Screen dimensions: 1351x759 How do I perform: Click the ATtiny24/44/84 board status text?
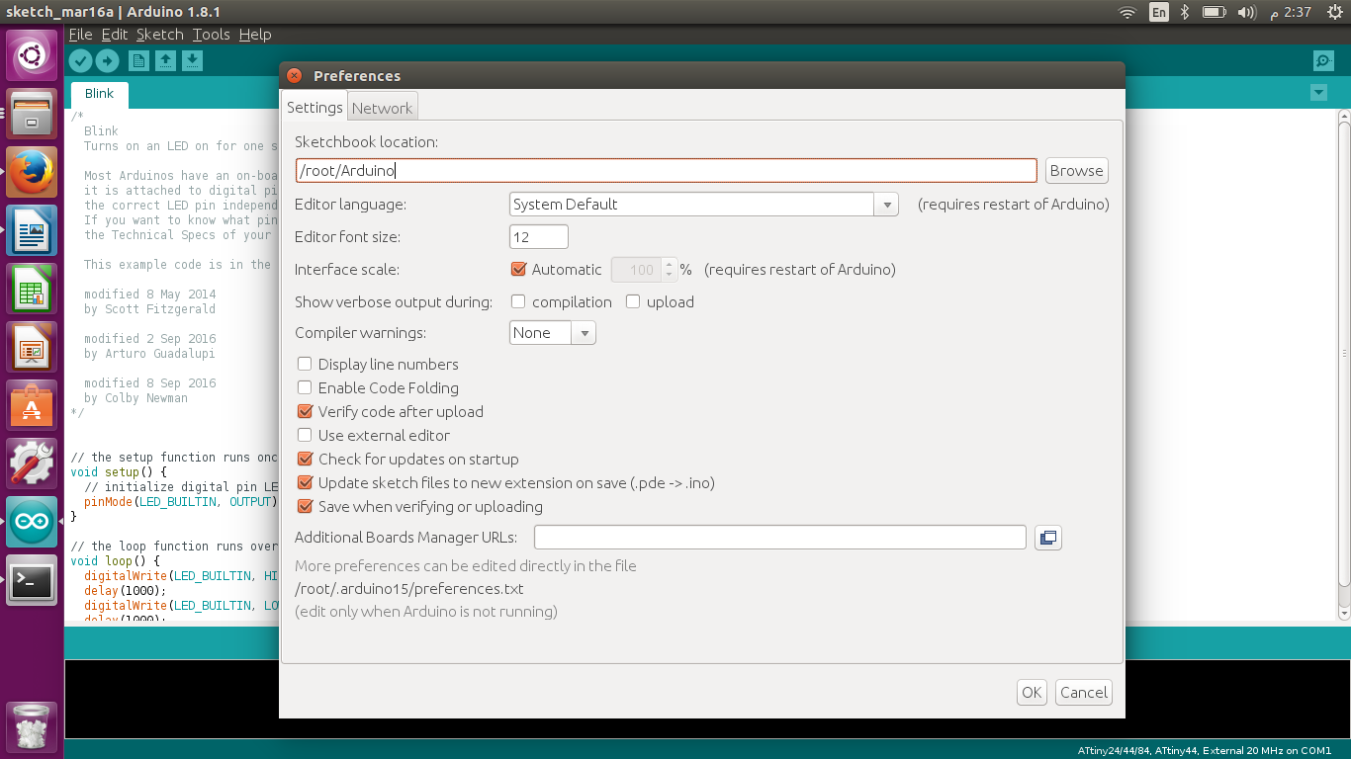pyautogui.click(x=1205, y=750)
